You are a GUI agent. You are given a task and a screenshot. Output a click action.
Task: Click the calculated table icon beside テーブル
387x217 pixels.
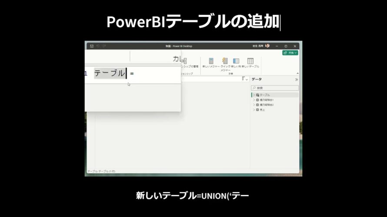tap(257, 95)
